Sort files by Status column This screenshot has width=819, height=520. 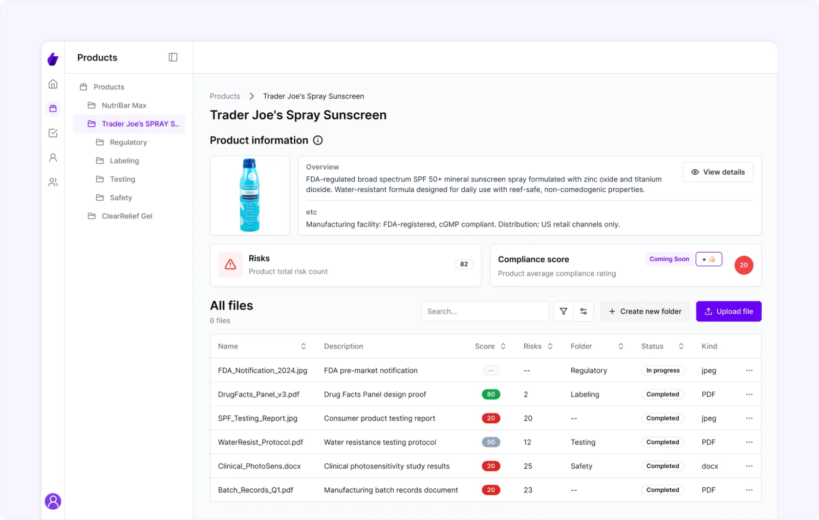point(681,346)
